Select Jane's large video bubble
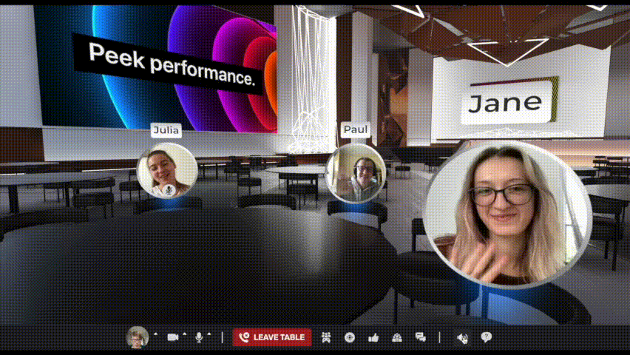Image resolution: width=630 pixels, height=355 pixels. [508, 215]
